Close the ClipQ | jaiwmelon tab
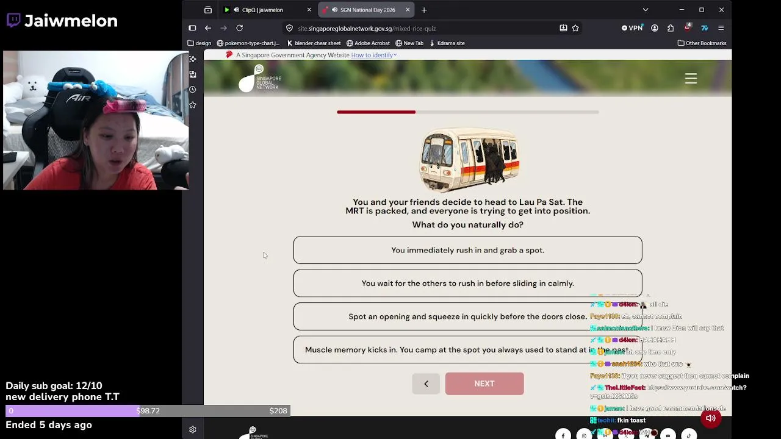The height and width of the screenshot is (439, 781). coord(309,10)
